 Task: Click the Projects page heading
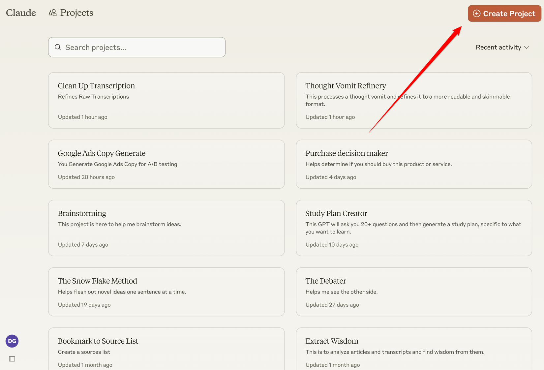click(x=76, y=13)
